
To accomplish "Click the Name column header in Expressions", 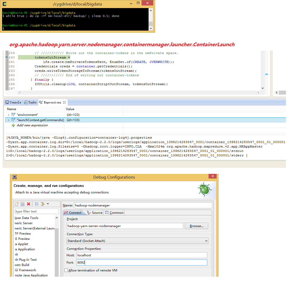I will [11, 109].
